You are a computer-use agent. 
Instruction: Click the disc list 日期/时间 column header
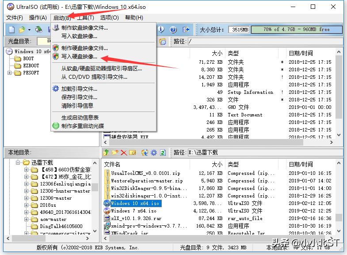point(301,53)
